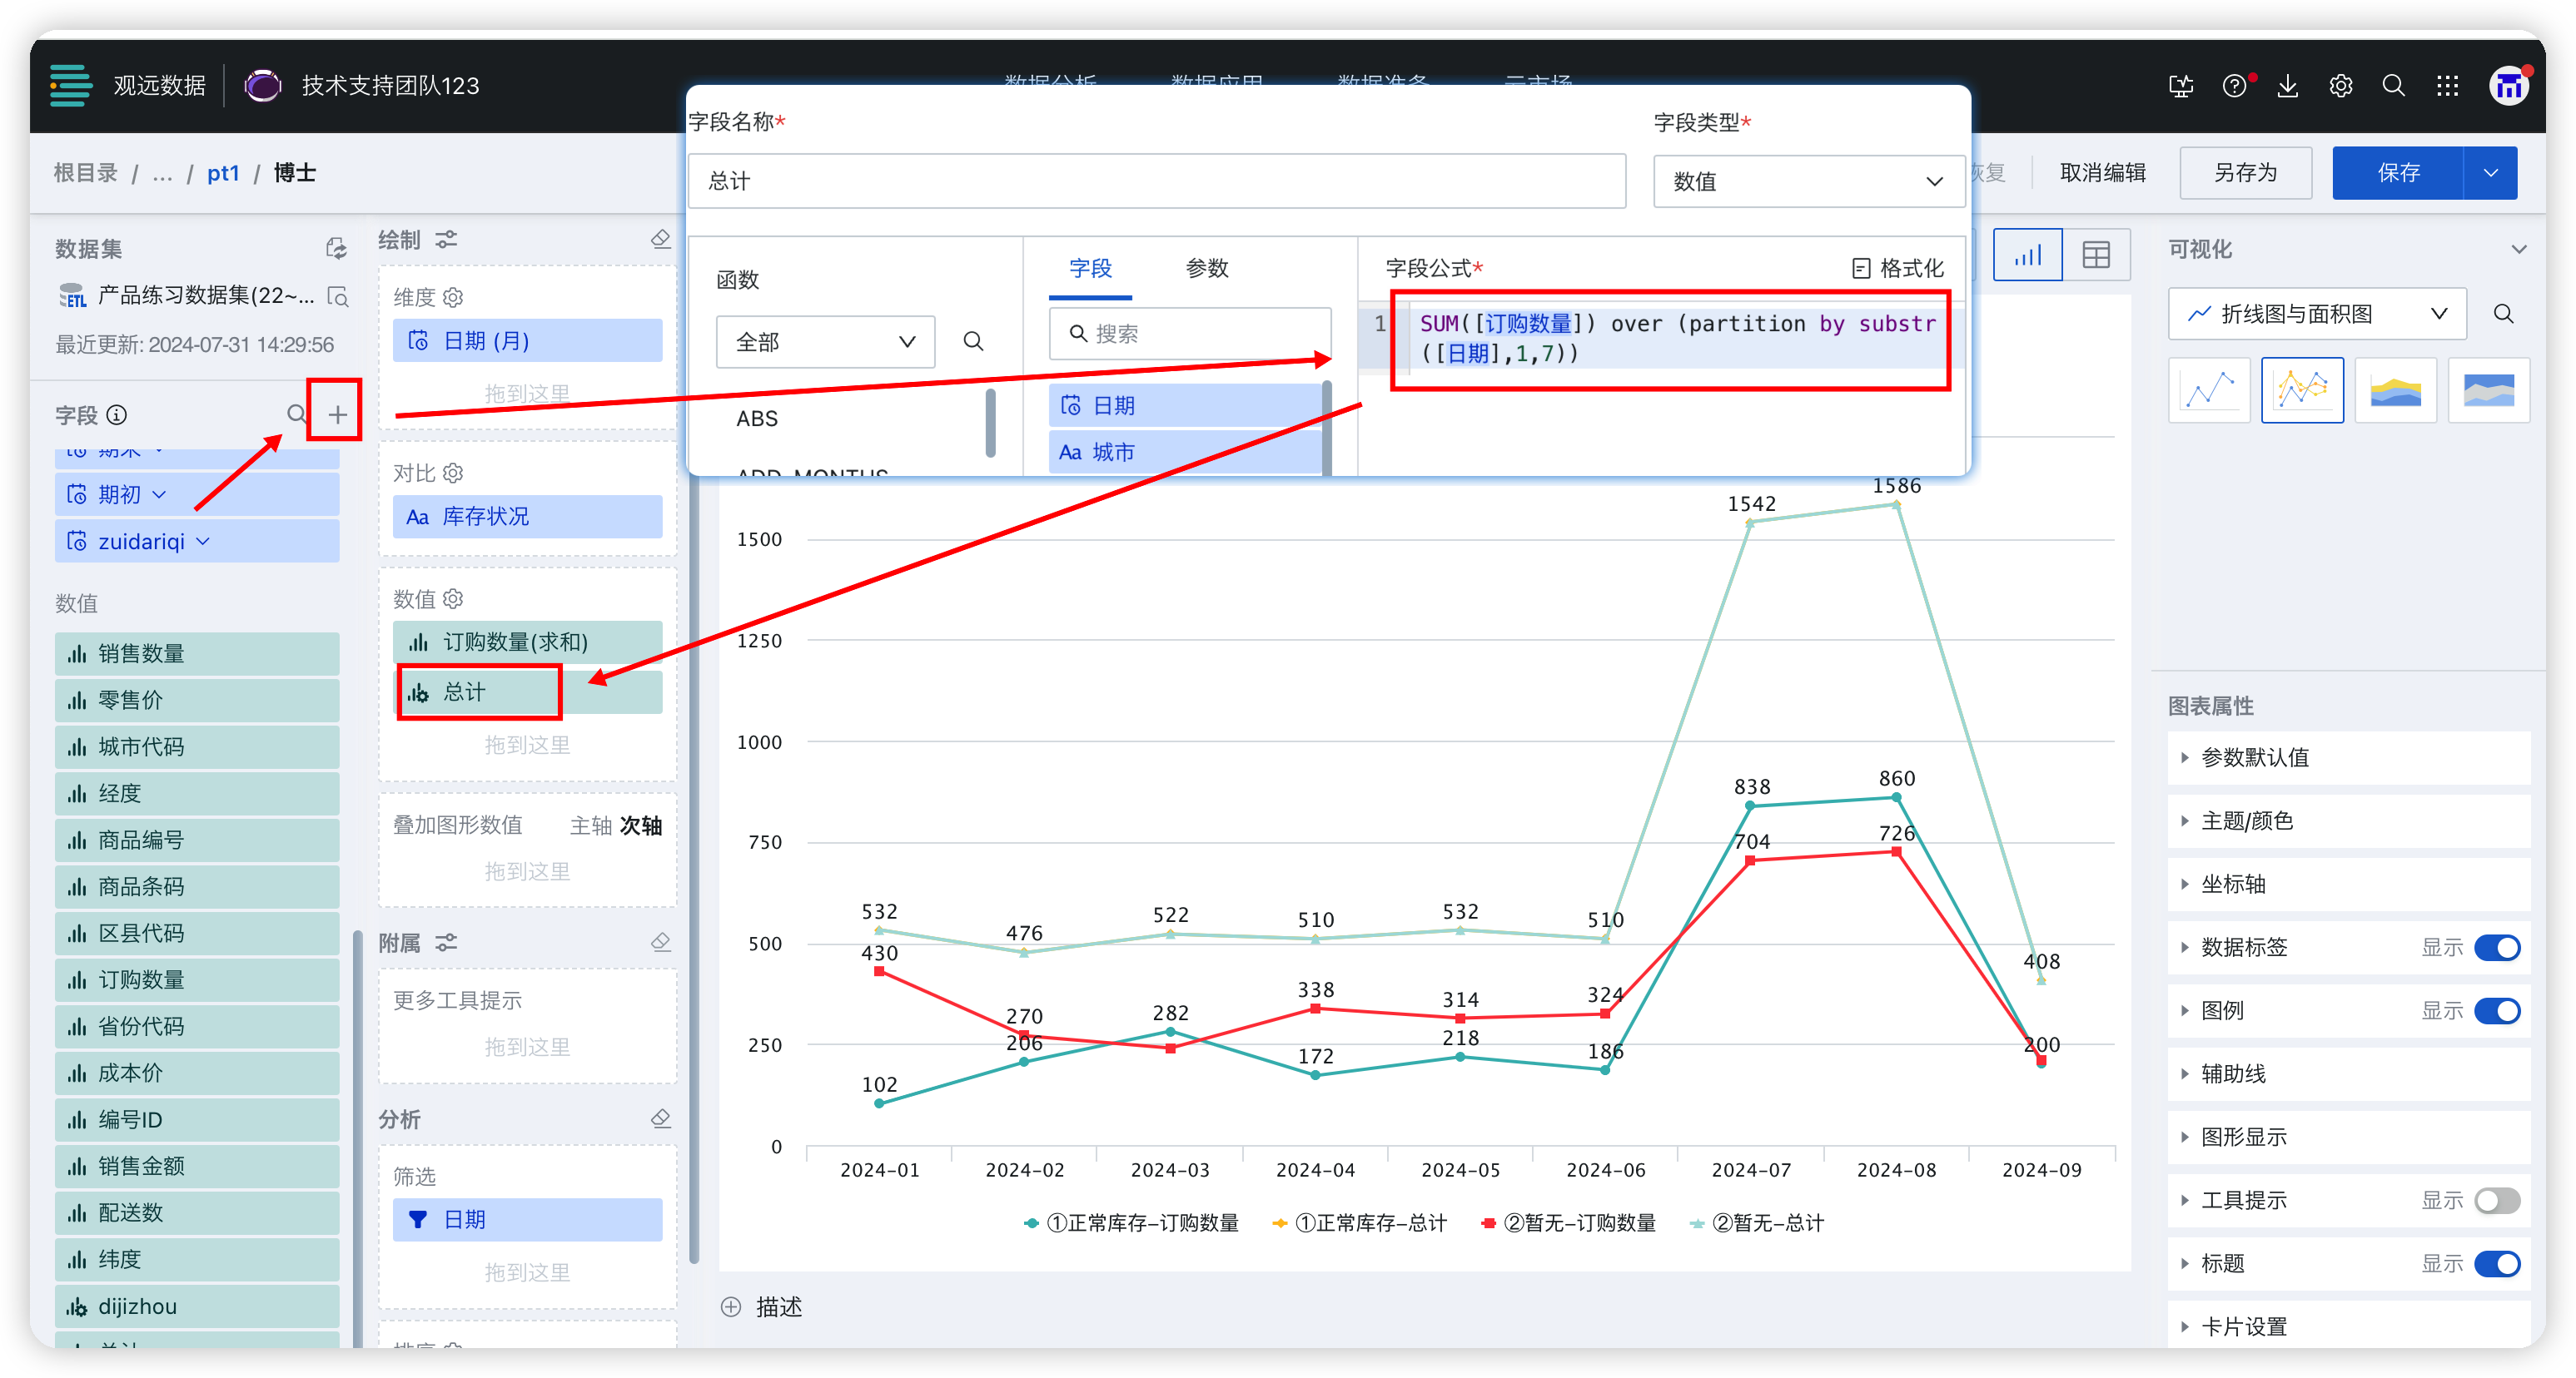The height and width of the screenshot is (1378, 2576).
Task: Click the add field plus icon
Action: coord(337,414)
